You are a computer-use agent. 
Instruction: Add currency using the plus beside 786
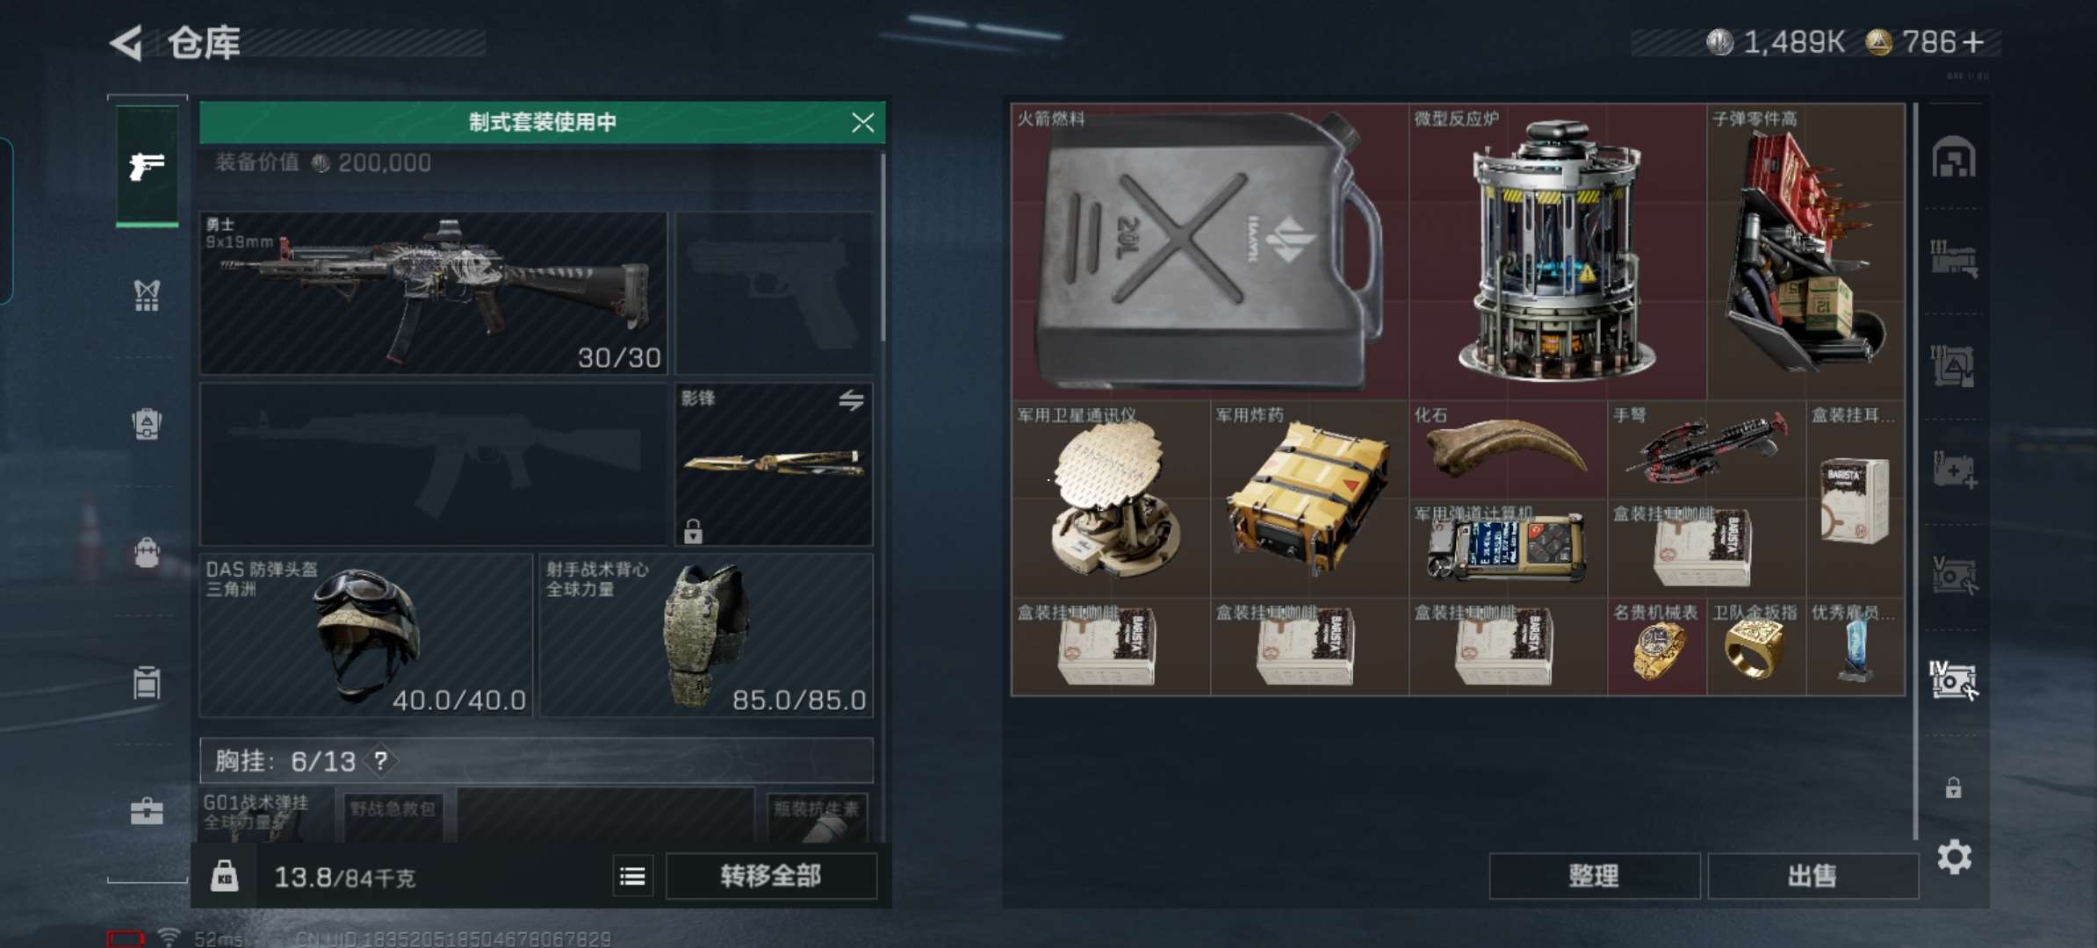click(1972, 42)
